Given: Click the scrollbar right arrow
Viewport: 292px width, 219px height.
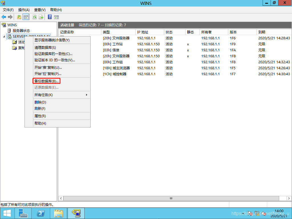Looking at the screenshot, I should [289, 198].
